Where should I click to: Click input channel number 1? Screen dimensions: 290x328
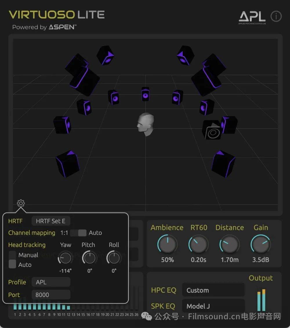tap(15, 314)
